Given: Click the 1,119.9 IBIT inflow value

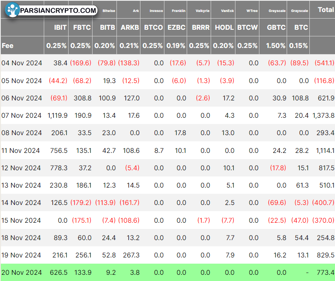Looking at the screenshot, I should (57, 115).
